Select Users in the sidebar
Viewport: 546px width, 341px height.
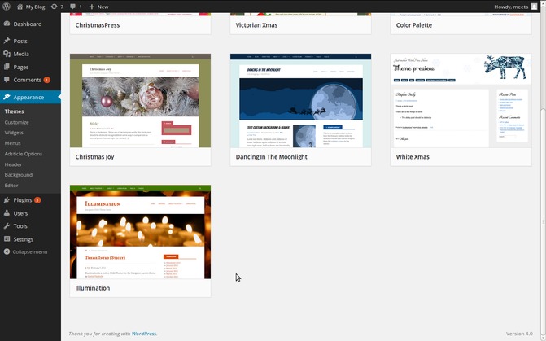(x=20, y=213)
